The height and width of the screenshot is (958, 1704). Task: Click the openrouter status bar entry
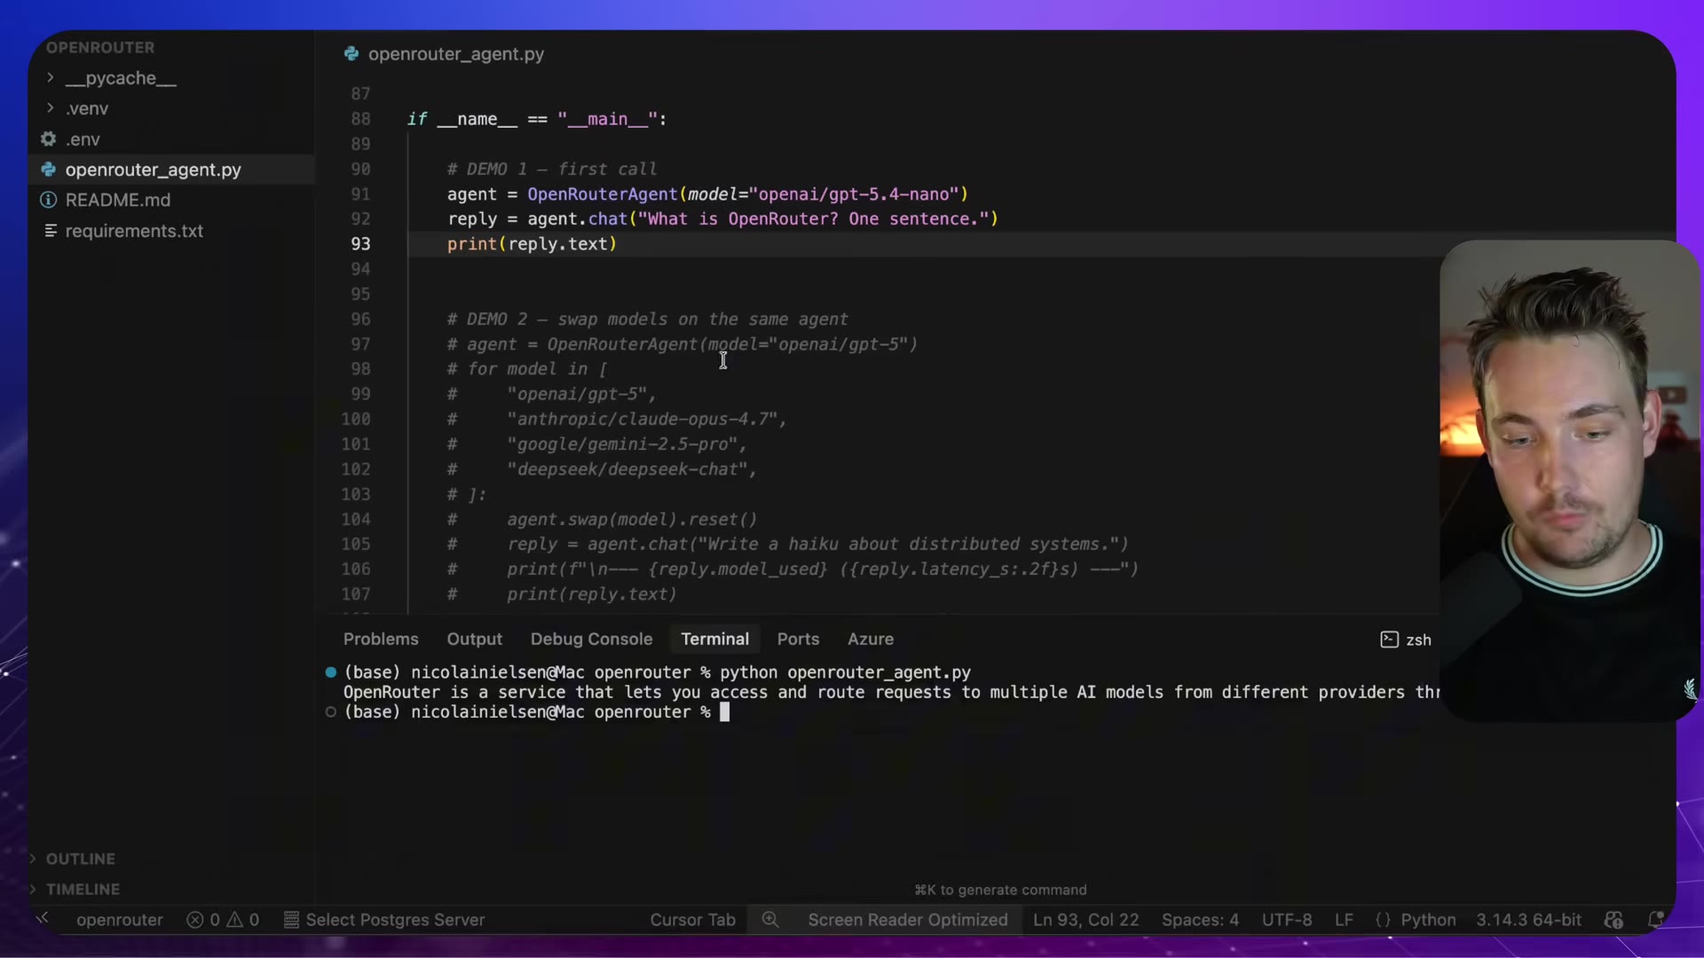coord(120,920)
